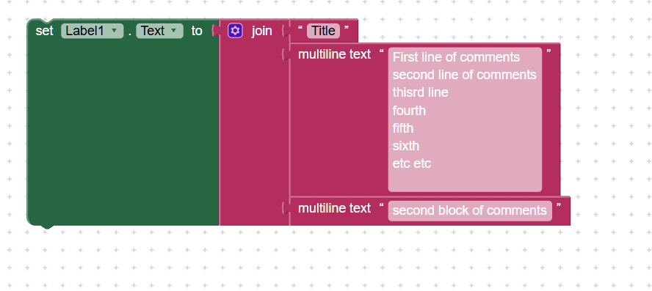Click the closing quote after 'second block of comments'
This screenshot has width=652, height=291.
559,205
